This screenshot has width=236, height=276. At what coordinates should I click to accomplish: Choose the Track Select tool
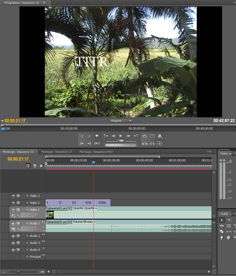coord(229,220)
